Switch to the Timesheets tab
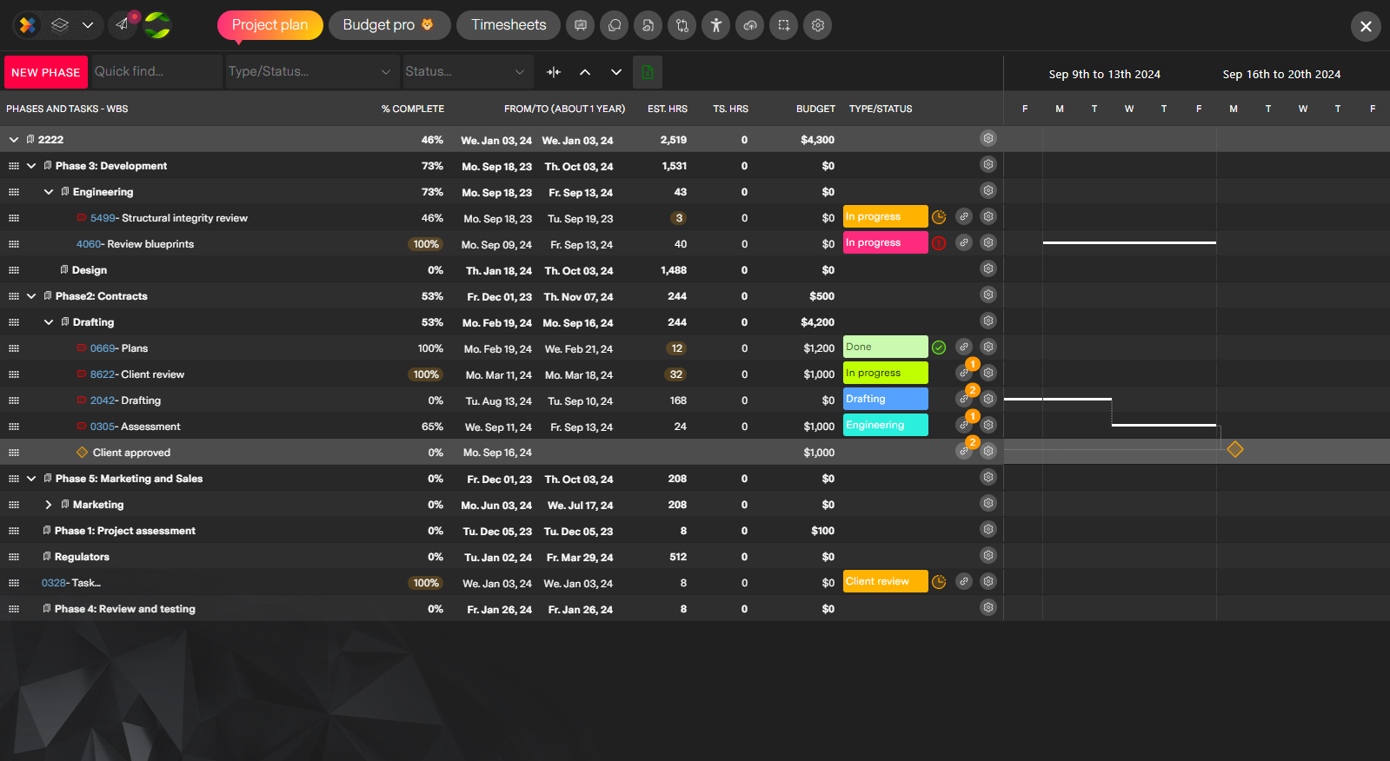 (509, 25)
